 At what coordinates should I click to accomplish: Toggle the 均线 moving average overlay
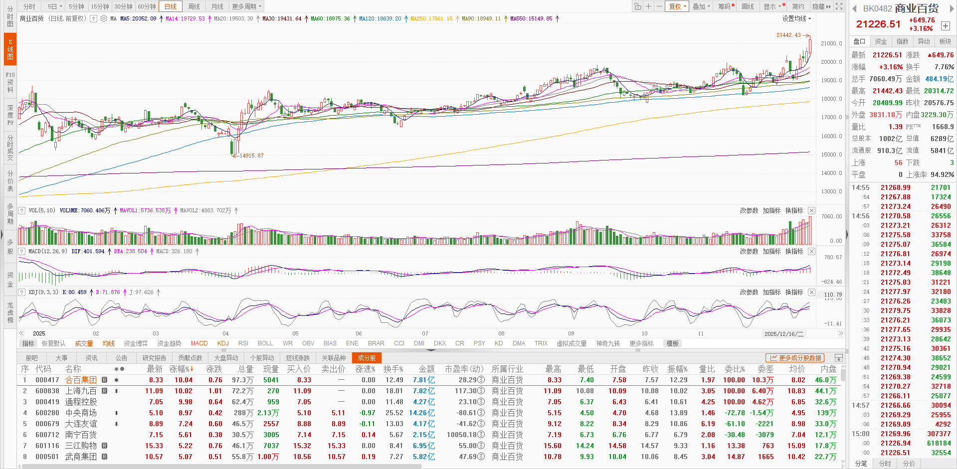[108, 343]
